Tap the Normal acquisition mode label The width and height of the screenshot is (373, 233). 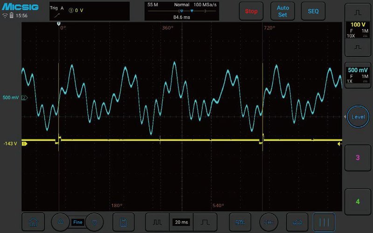click(182, 5)
